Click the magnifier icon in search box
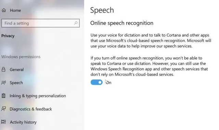 (x=76, y=23)
